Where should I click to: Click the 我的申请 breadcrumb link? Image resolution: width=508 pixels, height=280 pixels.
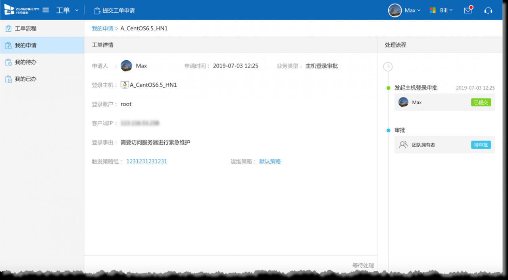click(x=102, y=29)
